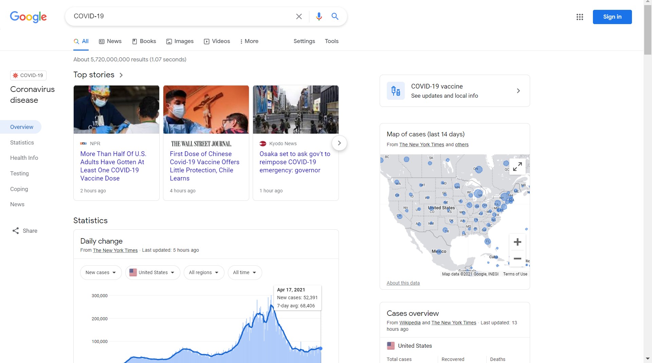This screenshot has width=652, height=363.
Task: Clear the search box with the X icon
Action: (299, 16)
